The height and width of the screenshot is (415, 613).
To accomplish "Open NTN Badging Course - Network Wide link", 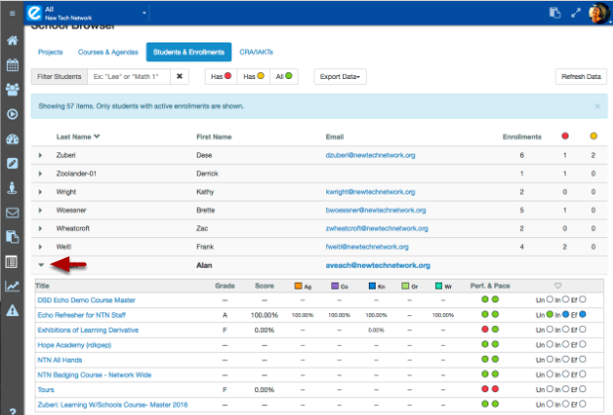I will tap(94, 374).
